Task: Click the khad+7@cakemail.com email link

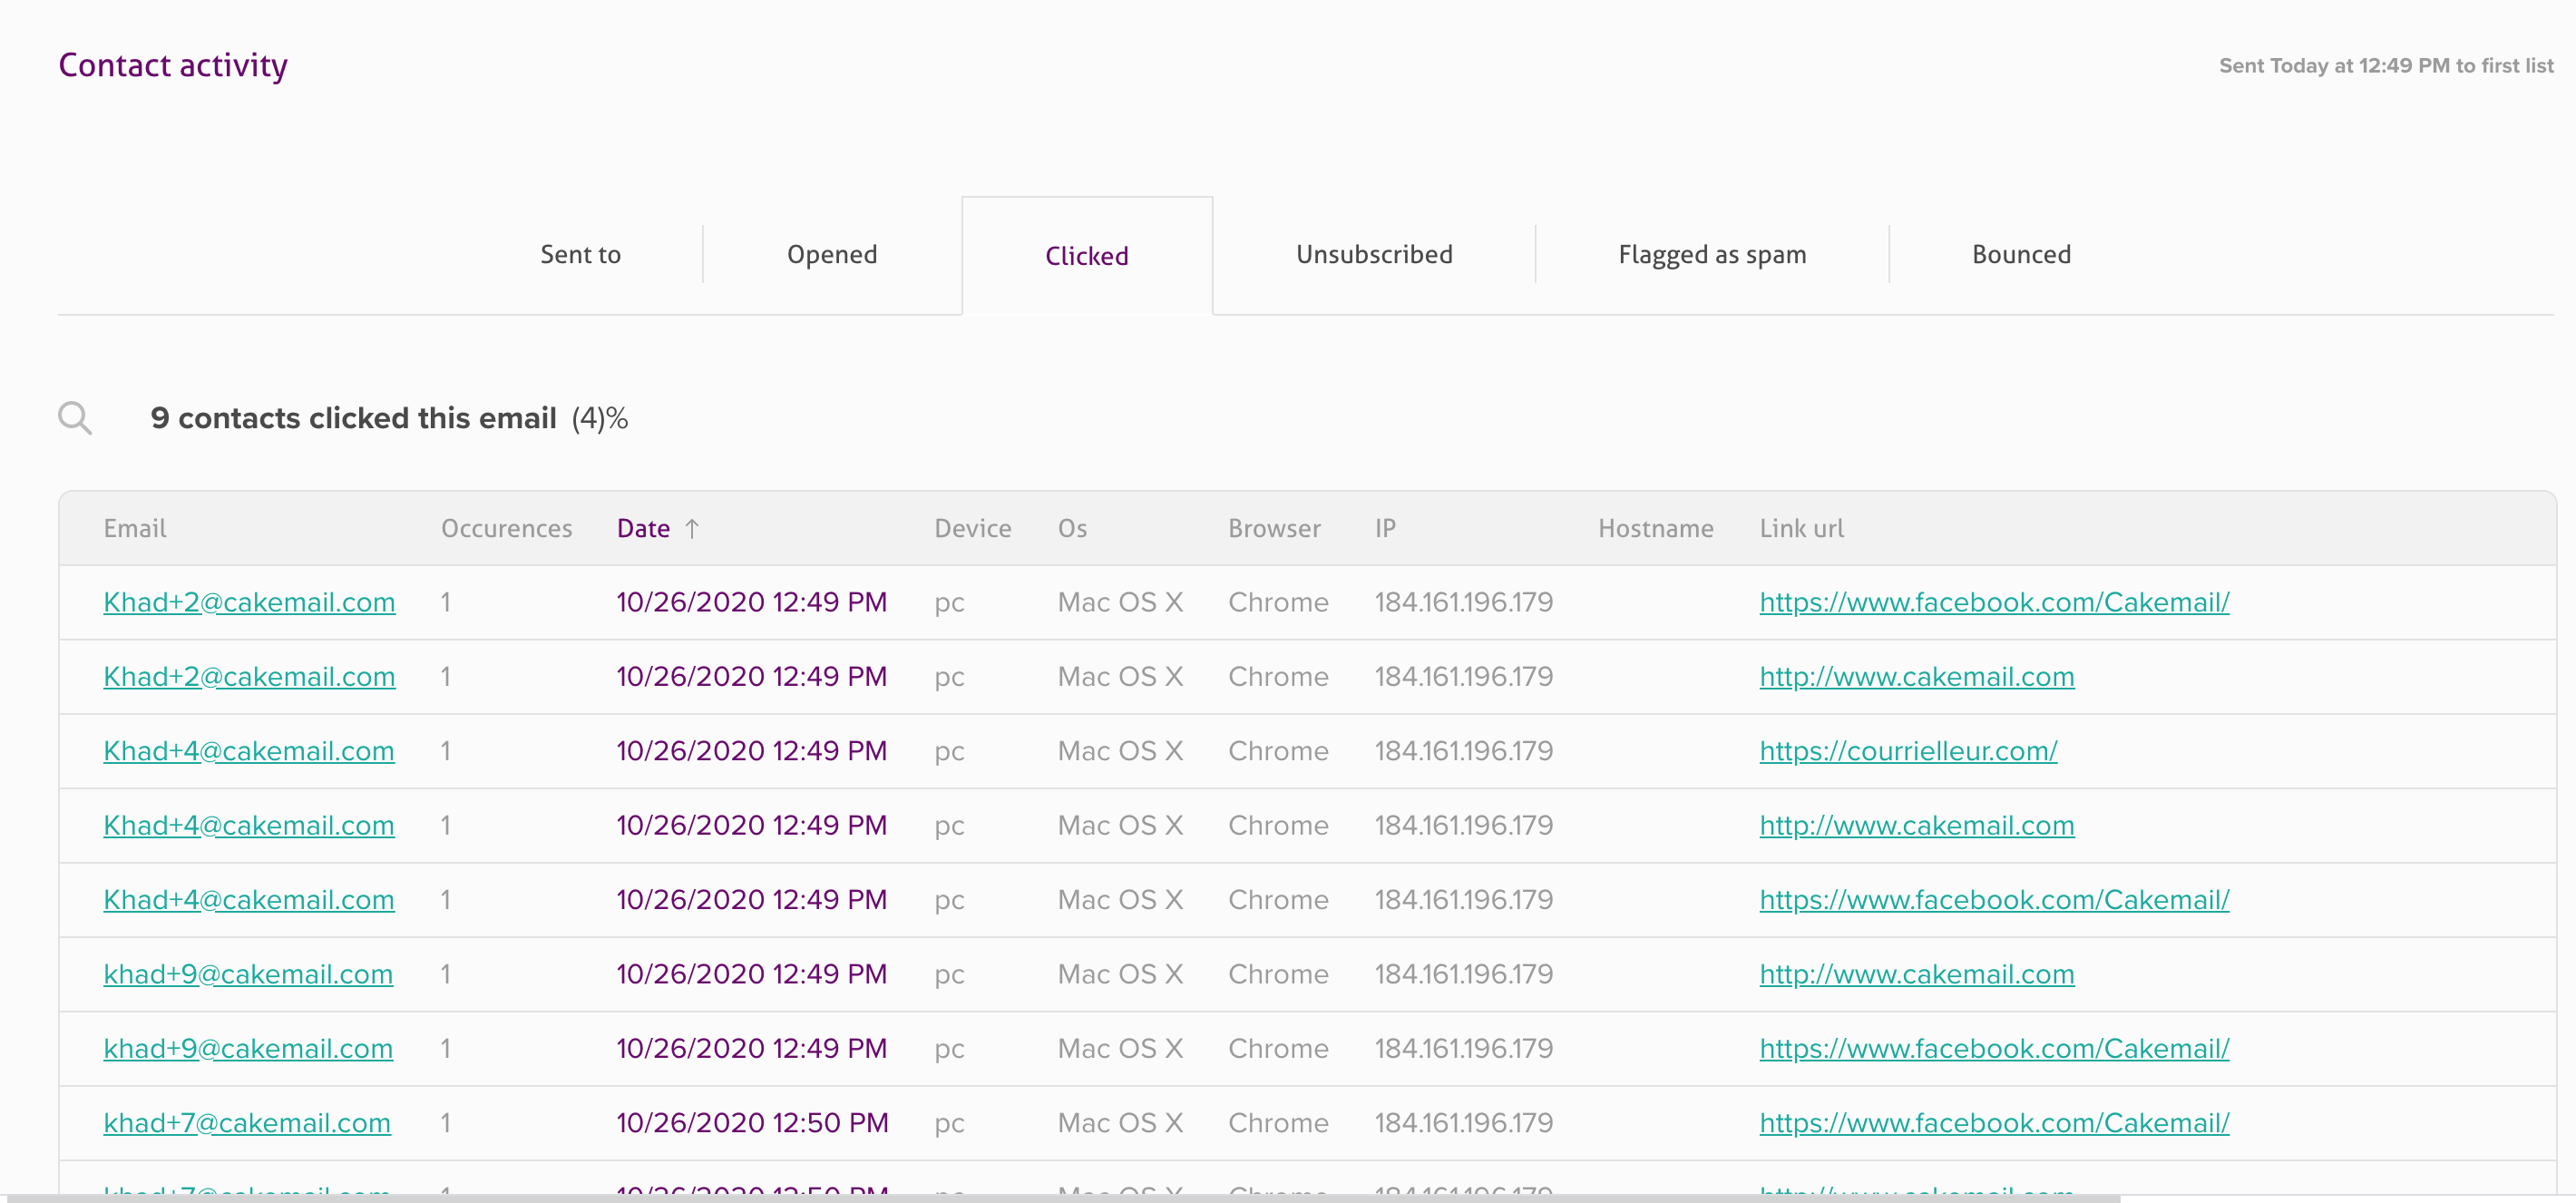Action: [x=247, y=1123]
